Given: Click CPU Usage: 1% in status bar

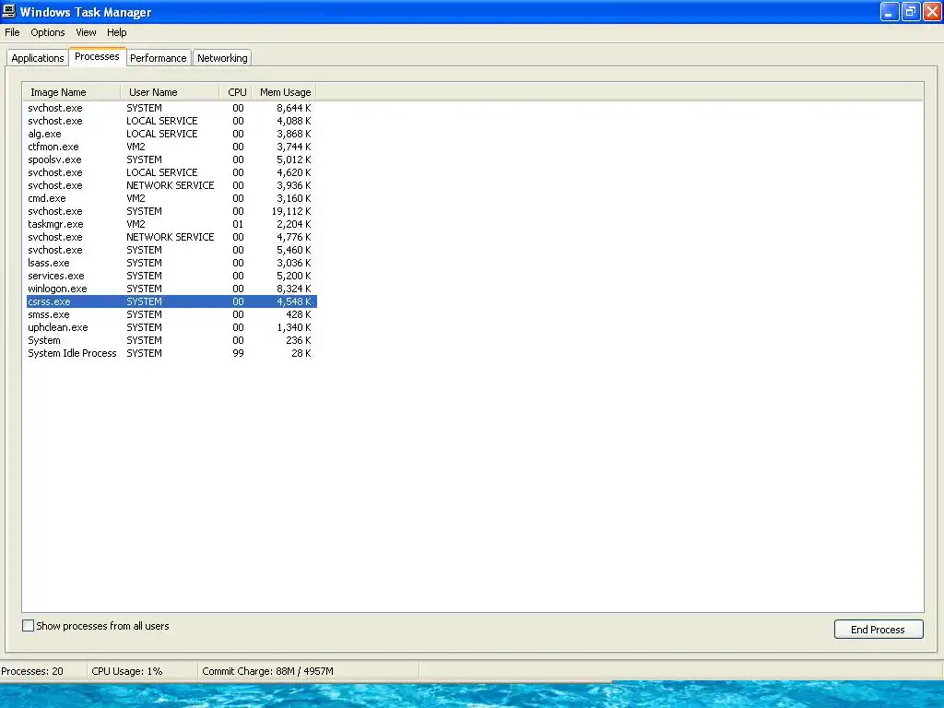Looking at the screenshot, I should 127,671.
